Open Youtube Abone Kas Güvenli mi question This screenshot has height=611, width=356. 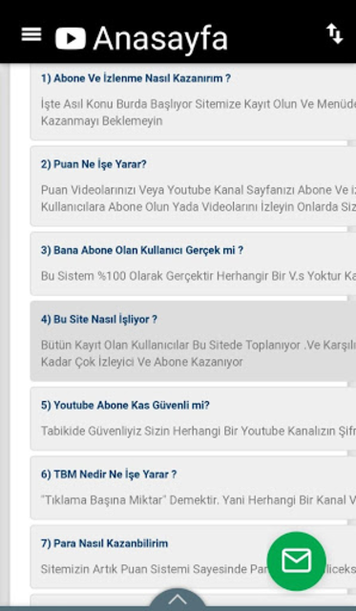coord(125,405)
